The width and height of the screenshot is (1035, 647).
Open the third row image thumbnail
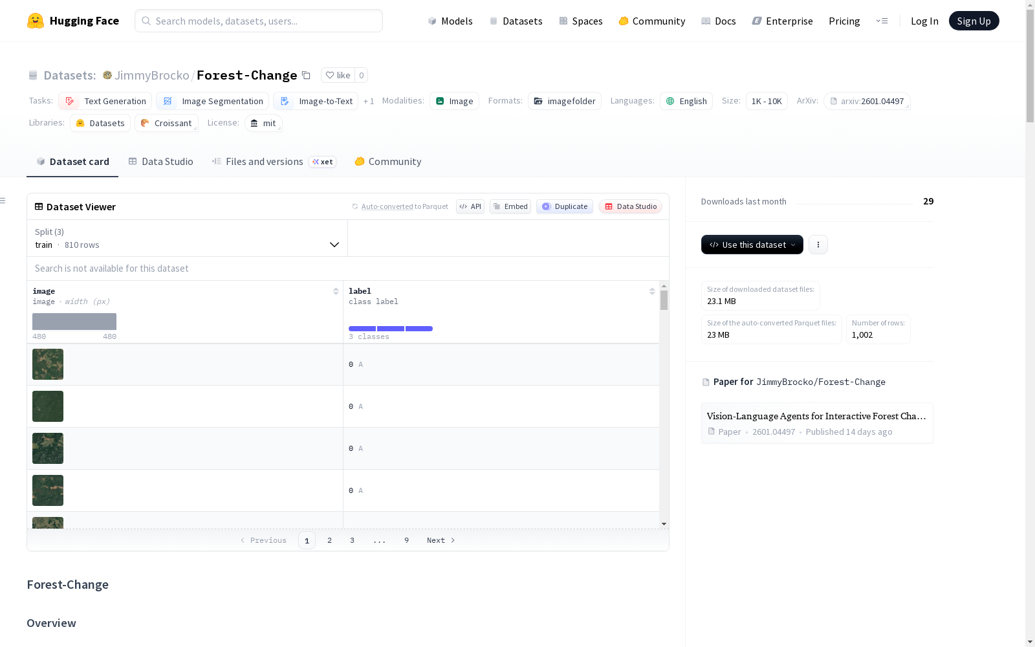tap(48, 448)
